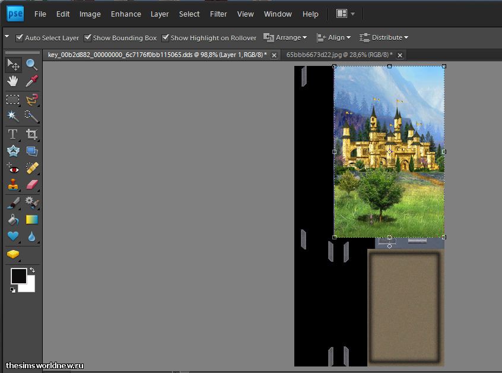The width and height of the screenshot is (502, 373).
Task: Swap foreground and background colors
Action: (32, 270)
